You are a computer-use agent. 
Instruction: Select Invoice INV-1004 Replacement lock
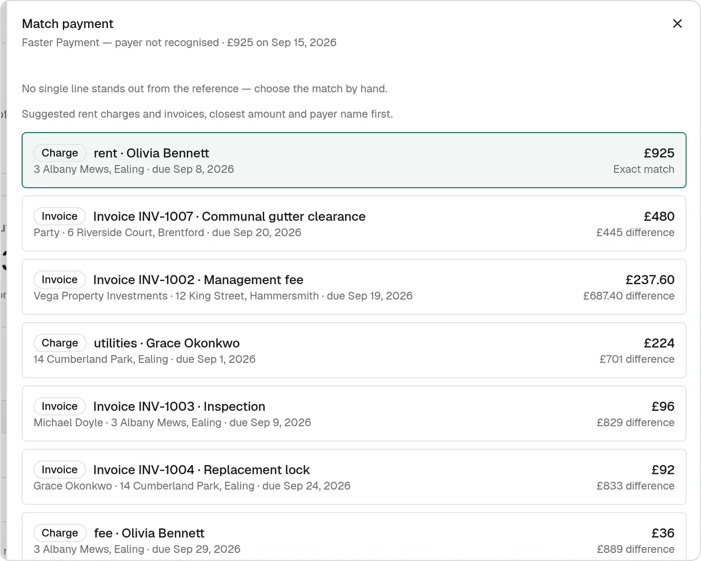[354, 477]
